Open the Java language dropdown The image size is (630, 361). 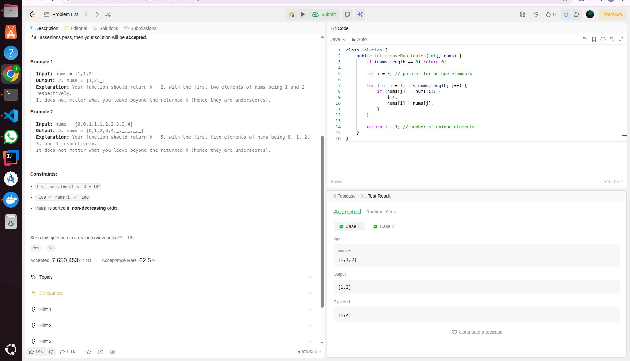click(x=338, y=39)
